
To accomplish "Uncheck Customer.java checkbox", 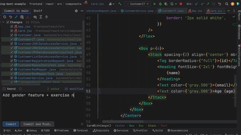I will click(12, 35).
